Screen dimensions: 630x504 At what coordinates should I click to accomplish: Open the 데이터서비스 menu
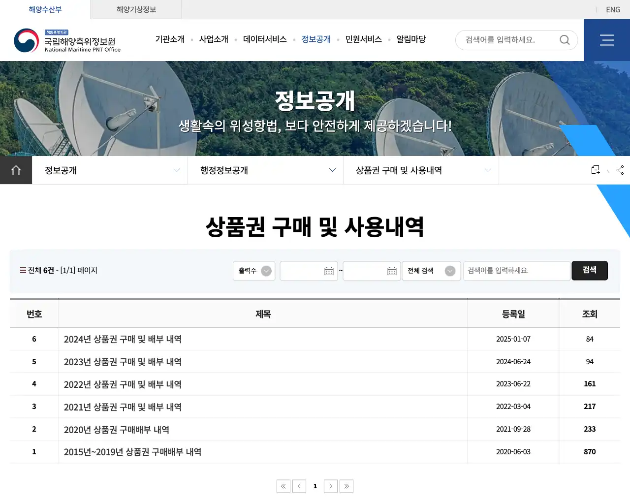click(x=265, y=39)
